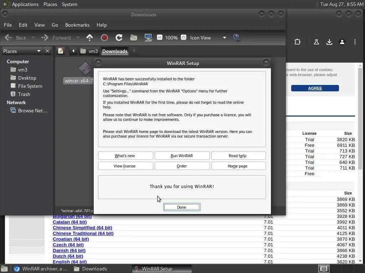Open Chinese Traditional (64 bit) link

83,233
